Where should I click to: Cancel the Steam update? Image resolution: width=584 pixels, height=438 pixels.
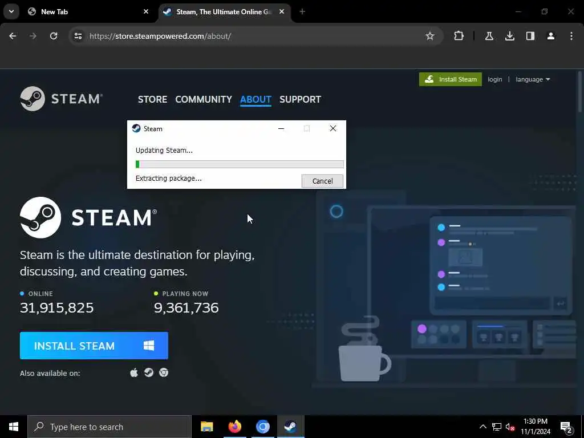(322, 181)
